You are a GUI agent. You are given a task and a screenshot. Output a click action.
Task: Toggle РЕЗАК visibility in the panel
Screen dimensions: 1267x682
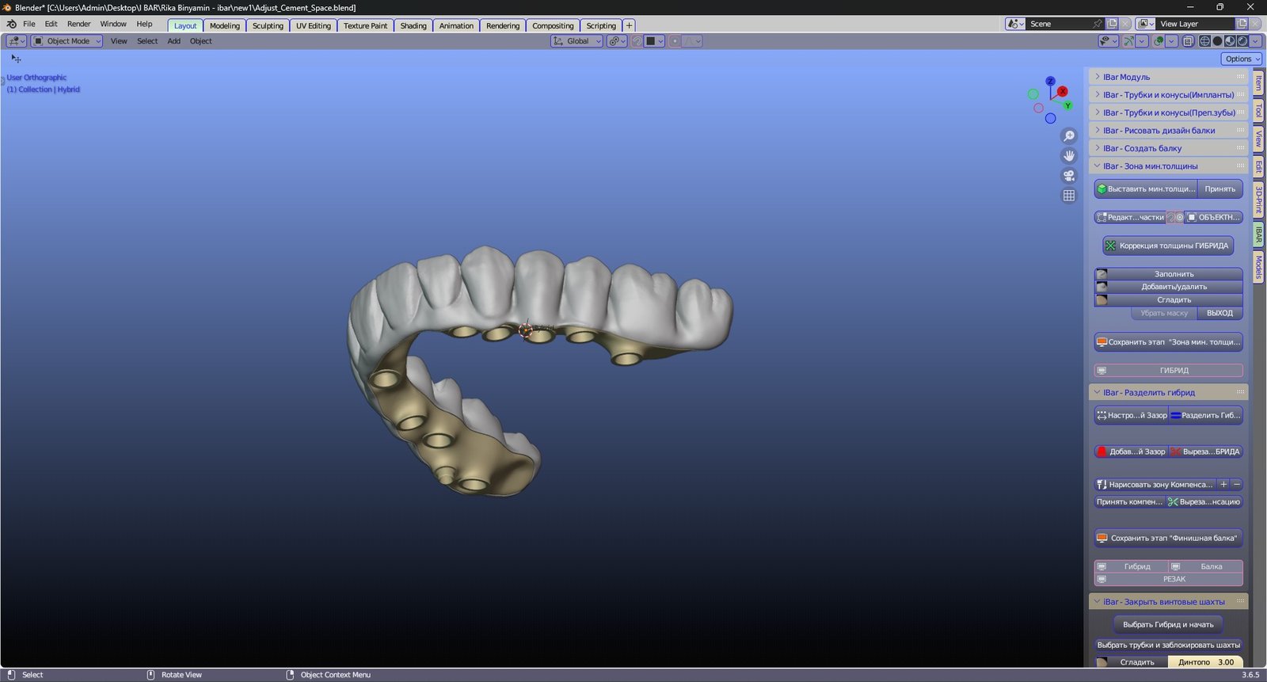[1168, 579]
